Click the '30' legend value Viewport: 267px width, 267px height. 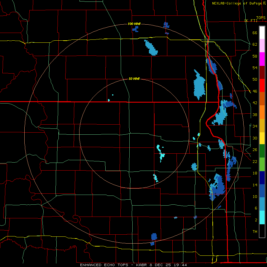(x=255, y=138)
